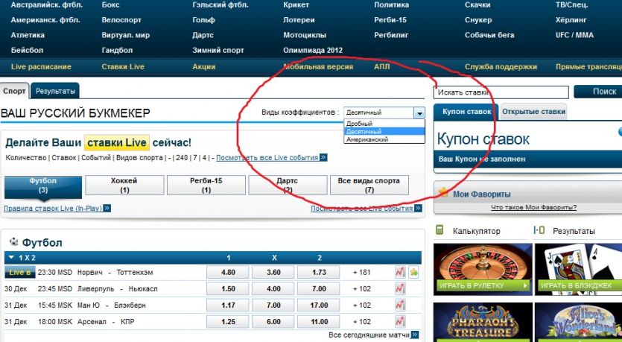
Task: Click the Live в badge on Норвич row
Action: (20, 272)
